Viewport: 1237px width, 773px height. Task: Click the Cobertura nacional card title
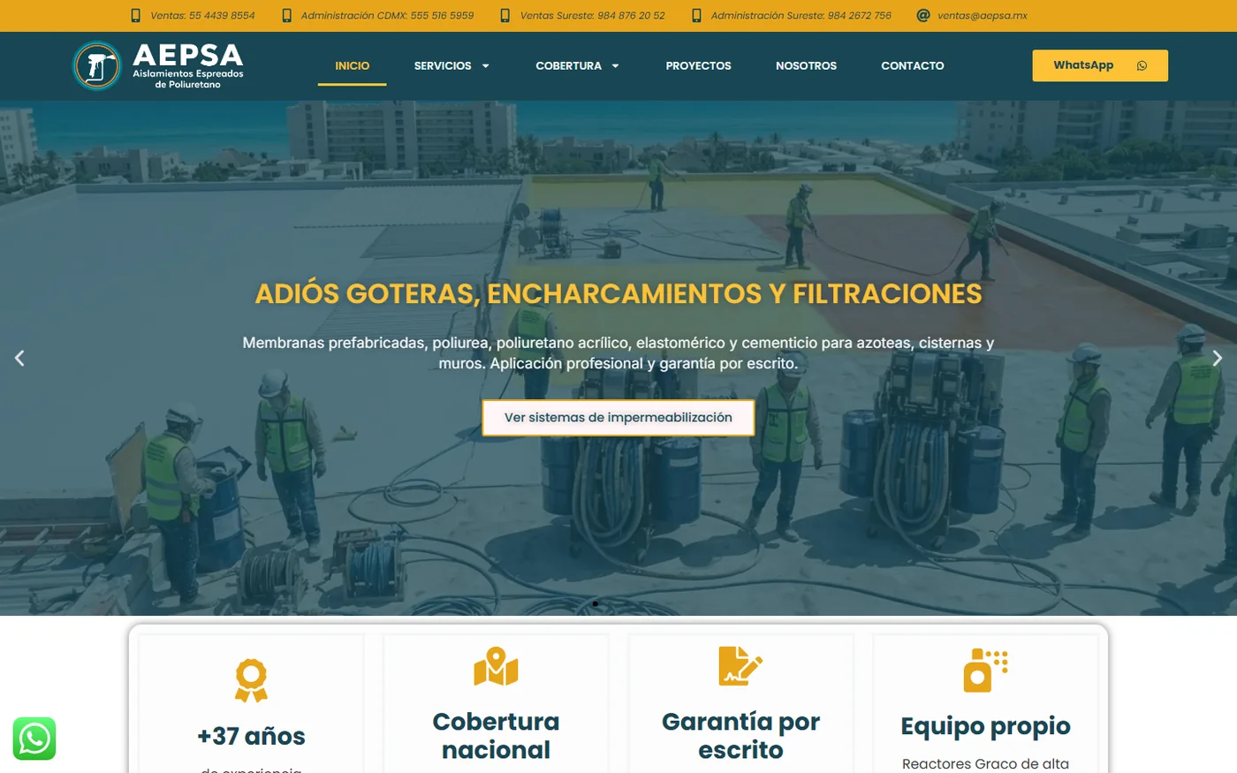pos(496,736)
